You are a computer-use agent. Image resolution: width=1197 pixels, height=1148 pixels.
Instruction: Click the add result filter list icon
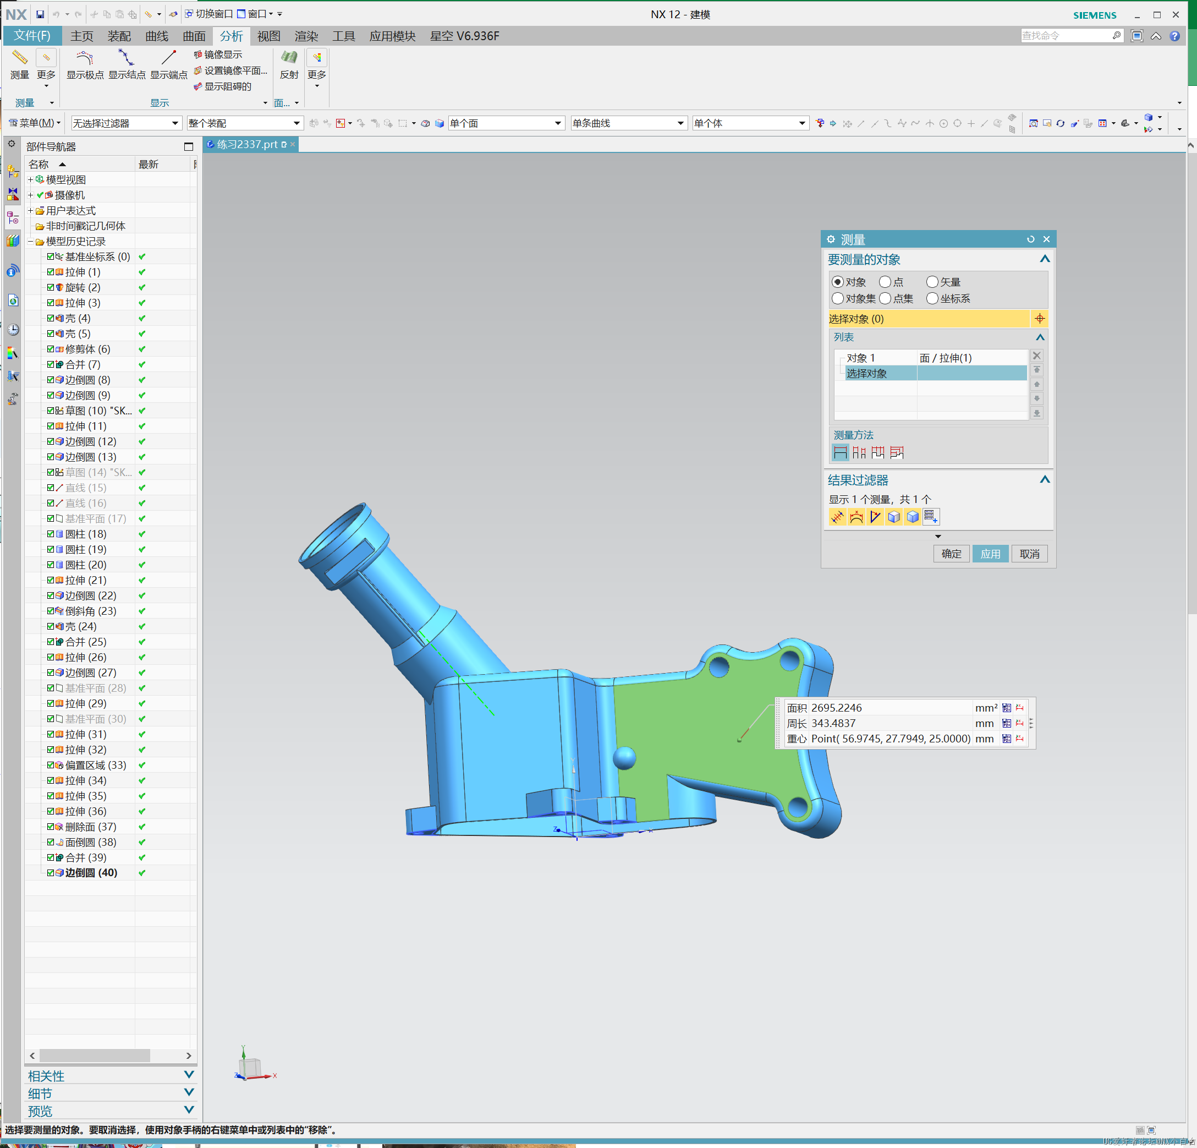point(931,517)
